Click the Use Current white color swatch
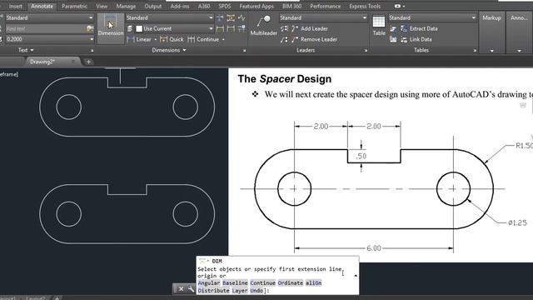The height and width of the screenshot is (300, 533). point(139,29)
